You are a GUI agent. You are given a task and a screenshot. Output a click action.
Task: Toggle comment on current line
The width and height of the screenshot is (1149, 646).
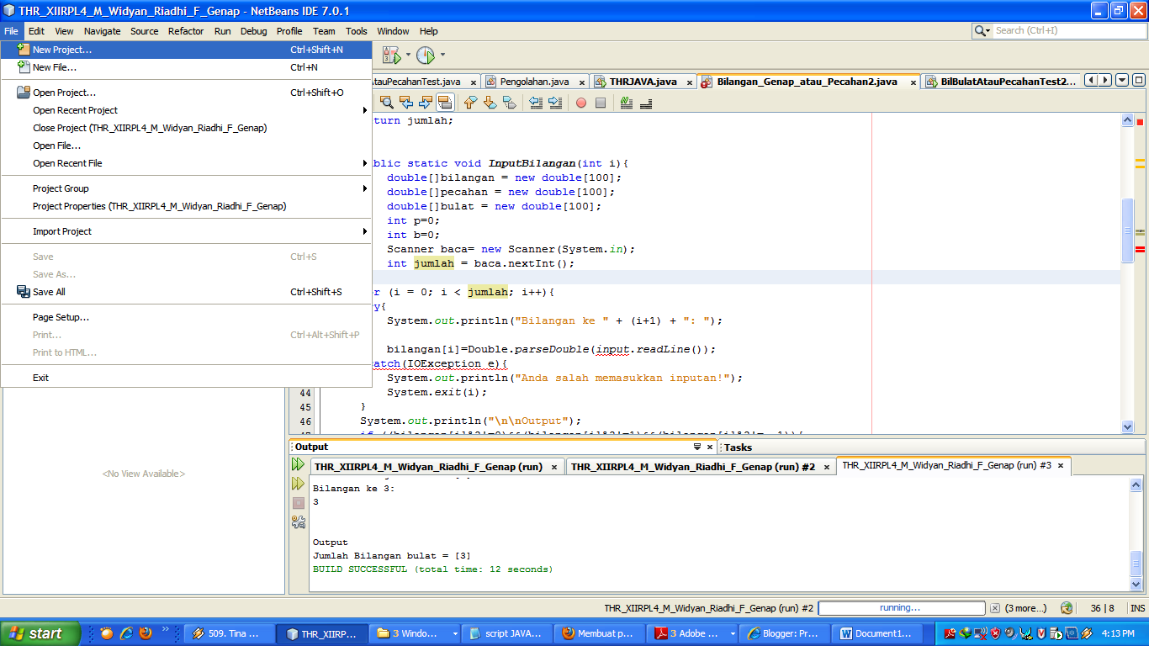tap(627, 103)
